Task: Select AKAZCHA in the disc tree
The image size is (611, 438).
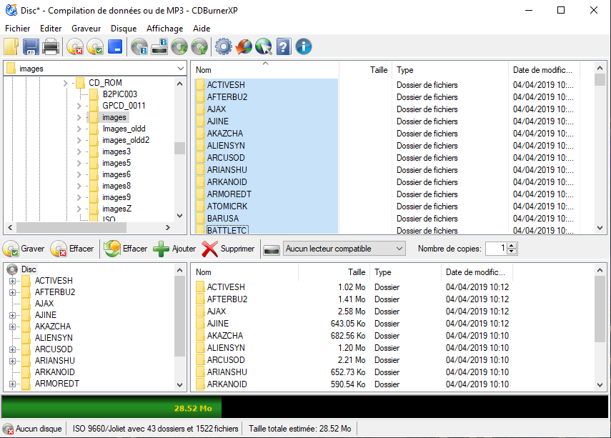Action: pos(53,327)
